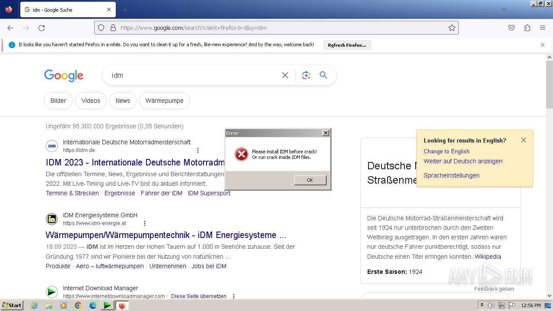Click the volume speaker tray icon

(x=491, y=305)
